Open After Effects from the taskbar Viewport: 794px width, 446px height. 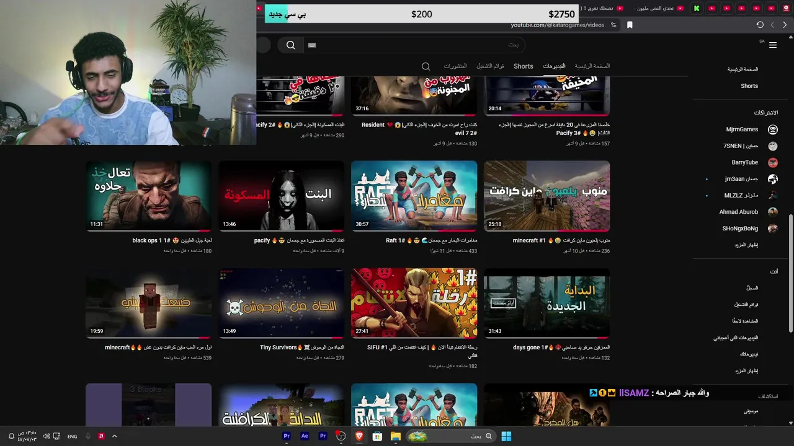305,436
